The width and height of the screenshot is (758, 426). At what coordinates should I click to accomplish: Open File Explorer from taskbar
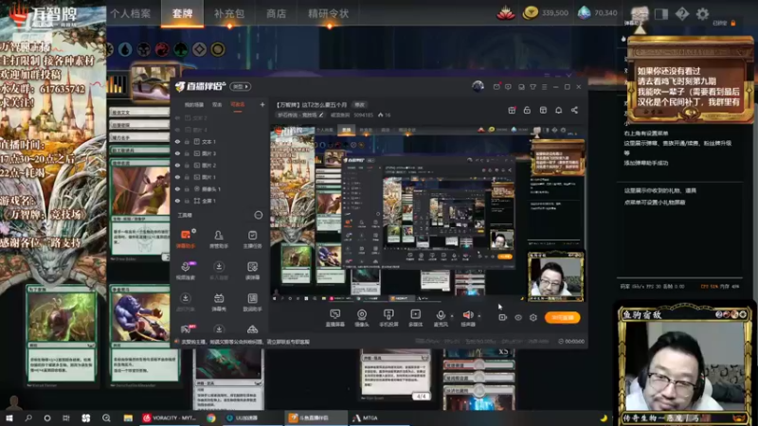[128, 417]
